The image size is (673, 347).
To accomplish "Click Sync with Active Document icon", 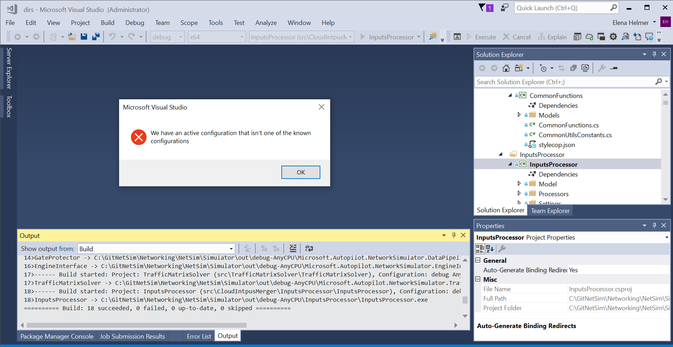I will [x=561, y=68].
